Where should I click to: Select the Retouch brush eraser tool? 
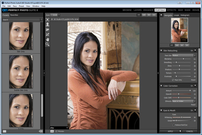click(47, 30)
